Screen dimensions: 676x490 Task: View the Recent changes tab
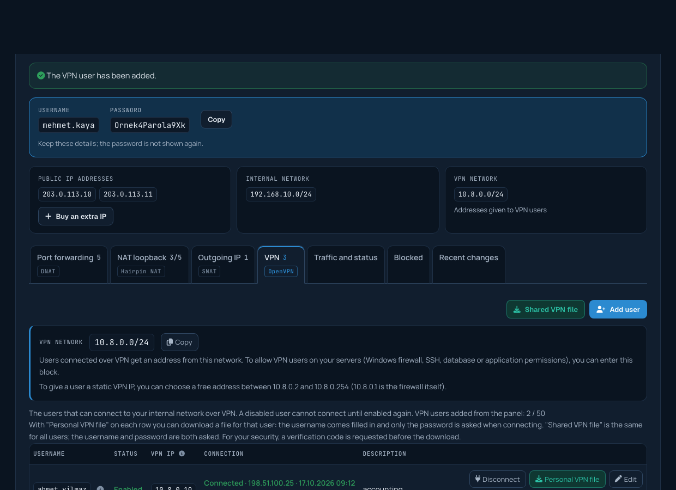pos(469,264)
